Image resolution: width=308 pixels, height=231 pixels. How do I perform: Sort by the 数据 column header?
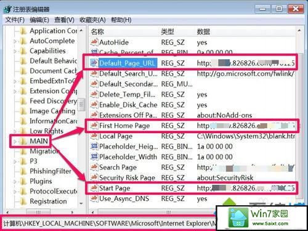pos(203,32)
